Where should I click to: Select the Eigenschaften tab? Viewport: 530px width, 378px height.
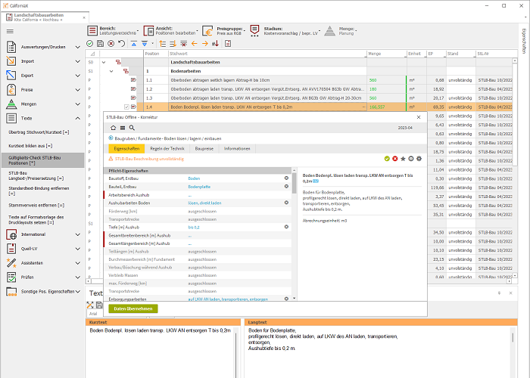[x=126, y=148]
